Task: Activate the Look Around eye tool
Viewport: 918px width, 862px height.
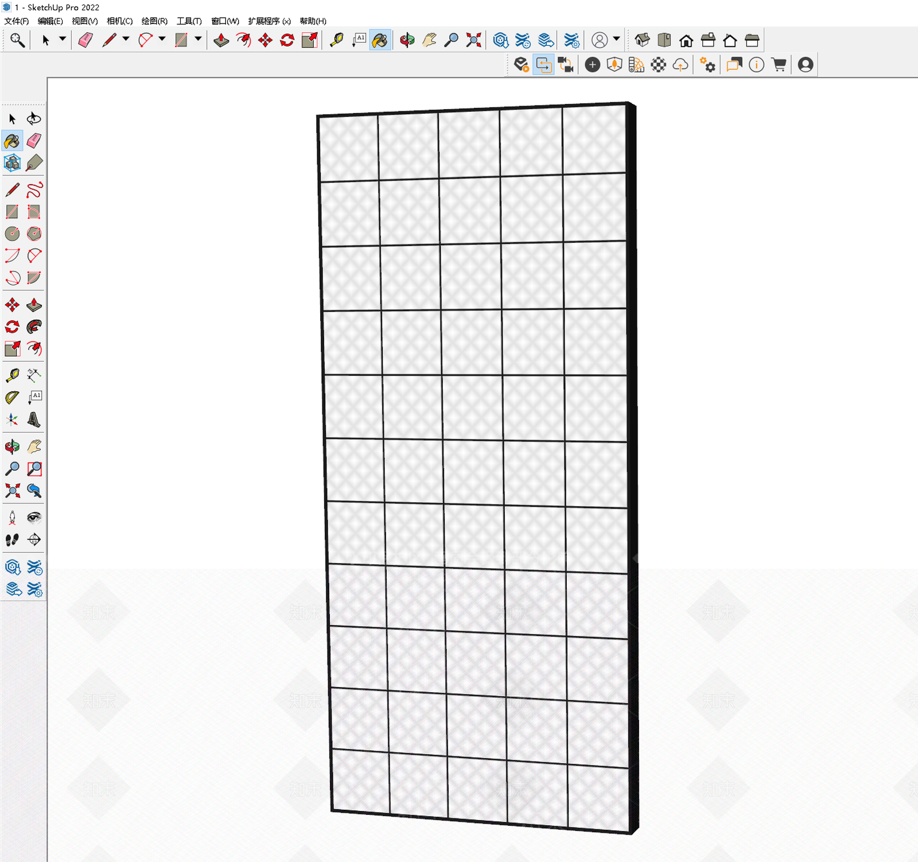Action: tap(34, 518)
